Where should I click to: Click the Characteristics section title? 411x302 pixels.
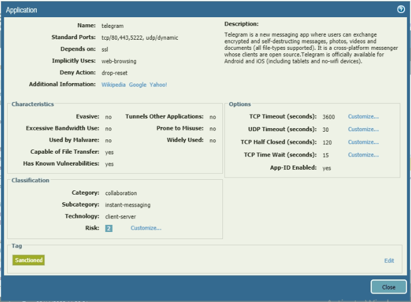pyautogui.click(x=33, y=104)
